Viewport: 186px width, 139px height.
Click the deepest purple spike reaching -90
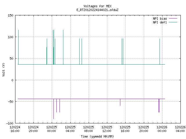coord(53,109)
